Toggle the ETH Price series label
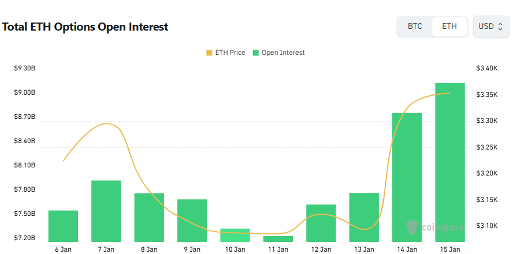513x254 pixels. (x=230, y=53)
